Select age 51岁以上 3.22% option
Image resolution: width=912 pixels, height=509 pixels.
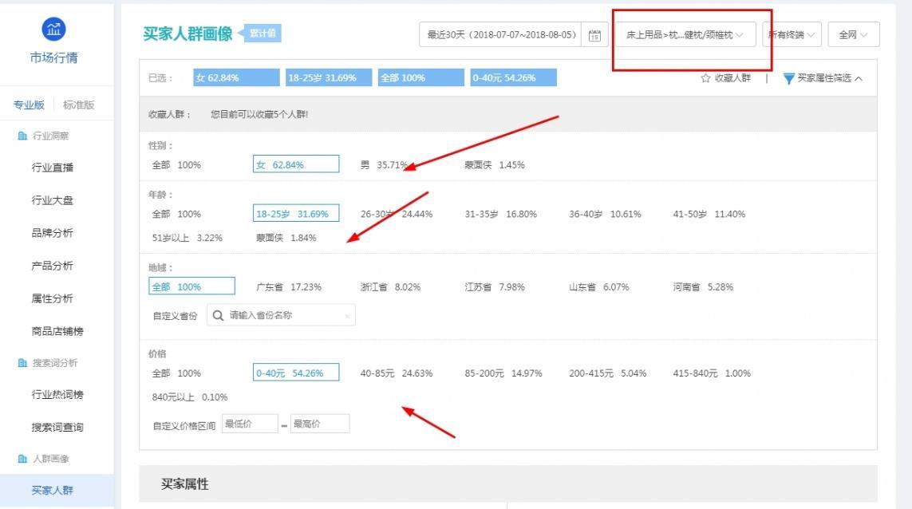click(x=188, y=238)
